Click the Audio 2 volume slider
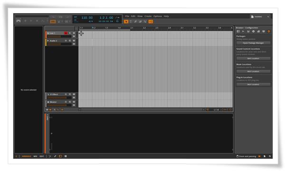Screen dimensions: 285x171 point(59,44)
